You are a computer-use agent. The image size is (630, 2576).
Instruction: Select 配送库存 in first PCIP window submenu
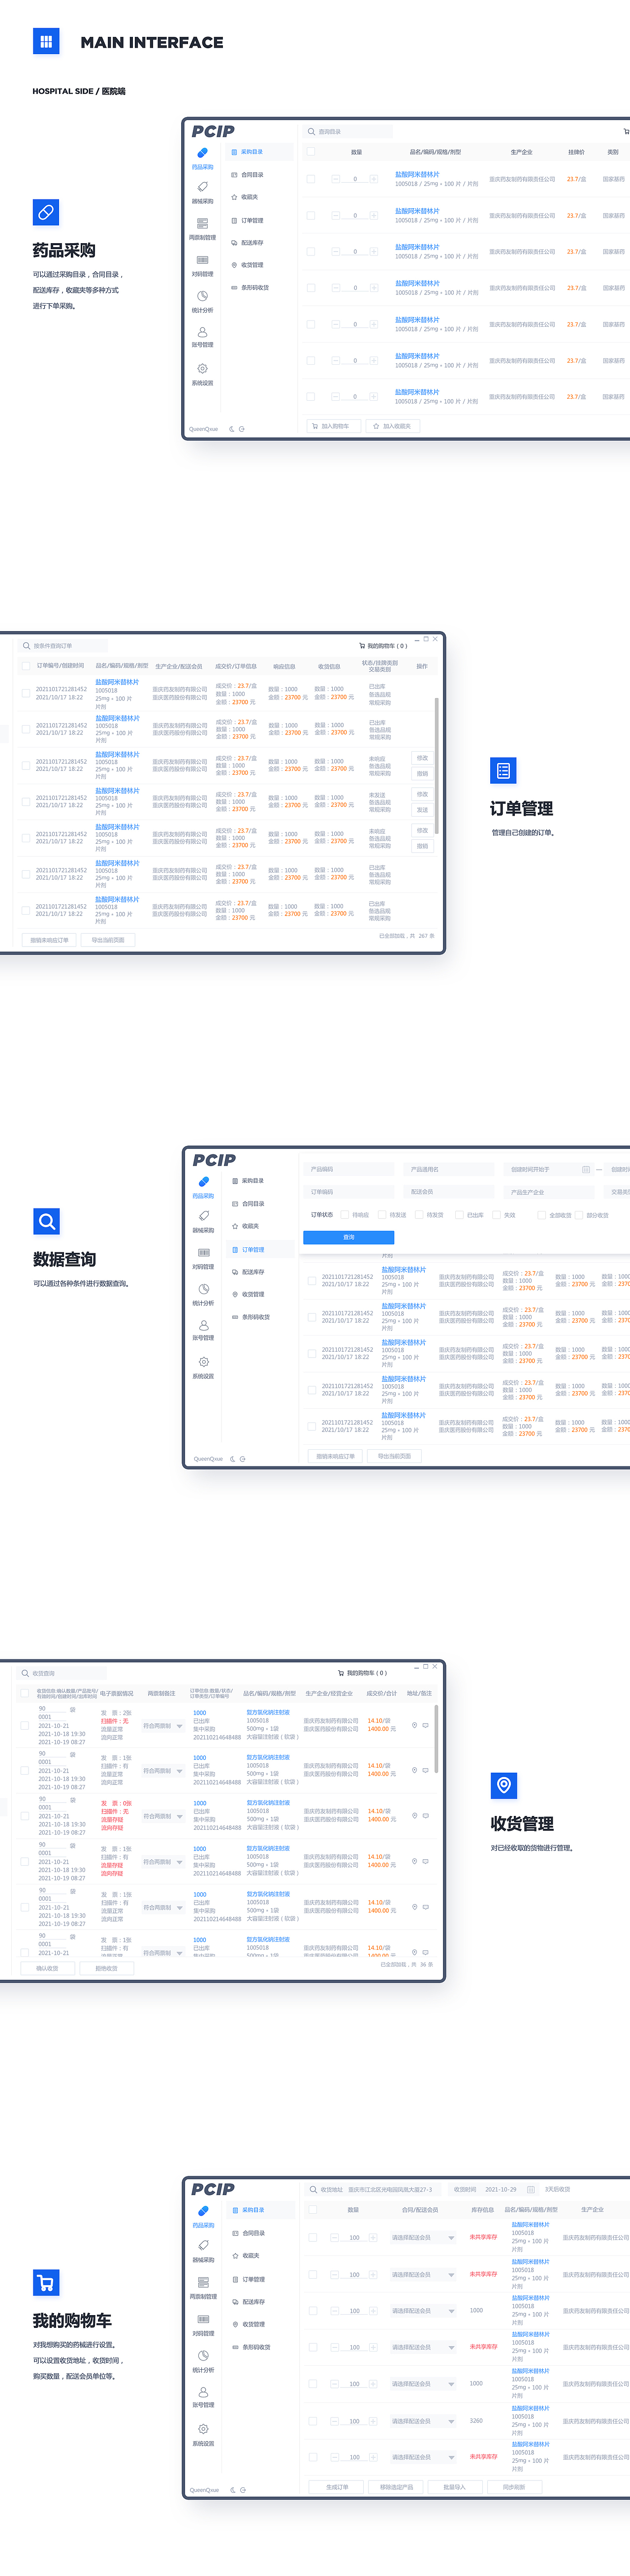(248, 243)
